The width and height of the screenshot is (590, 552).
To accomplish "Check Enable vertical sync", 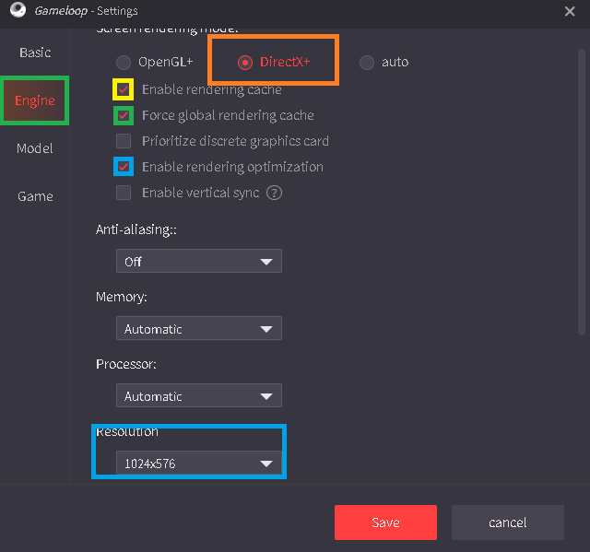I will [x=124, y=193].
